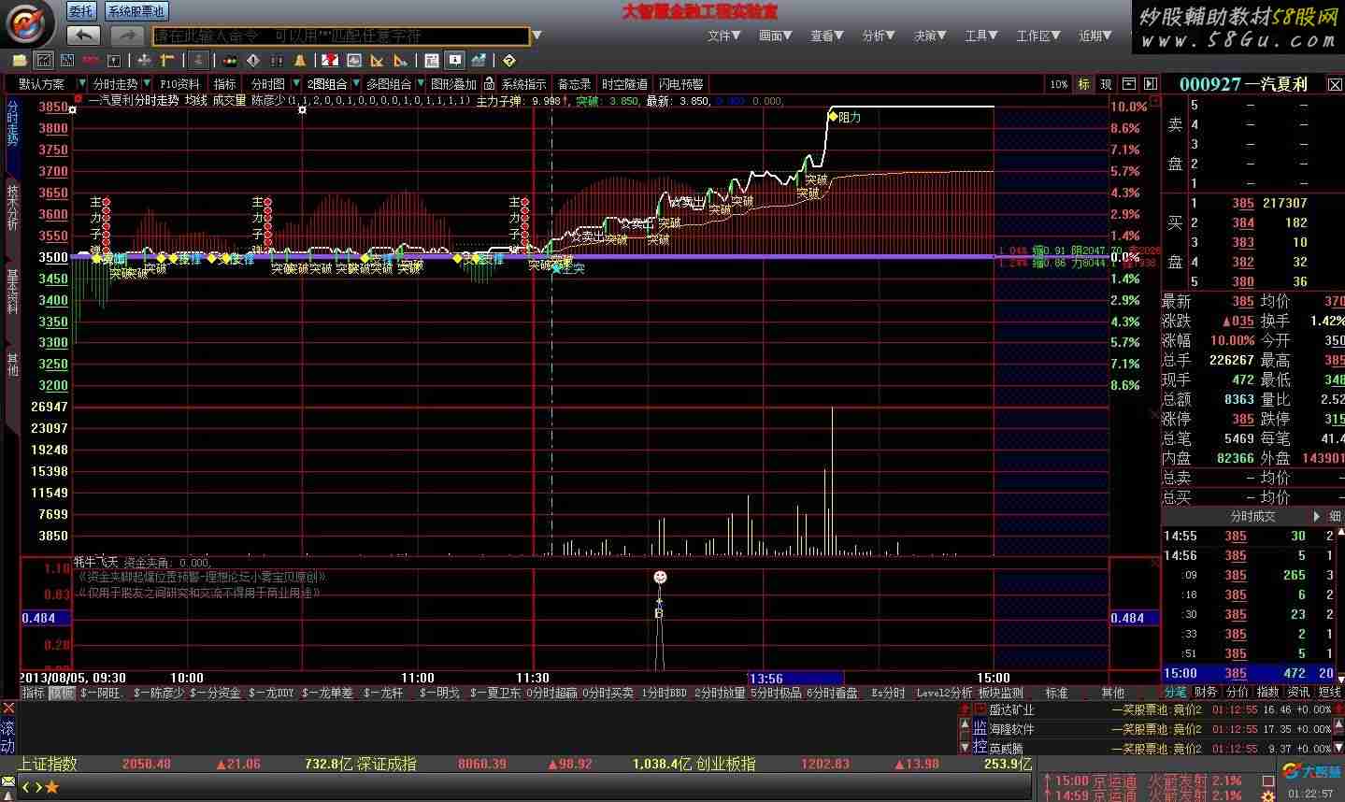This screenshot has width=1345, height=802.
Task: Toggle the 细 detail button beside 分时成交
Action: (1335, 516)
